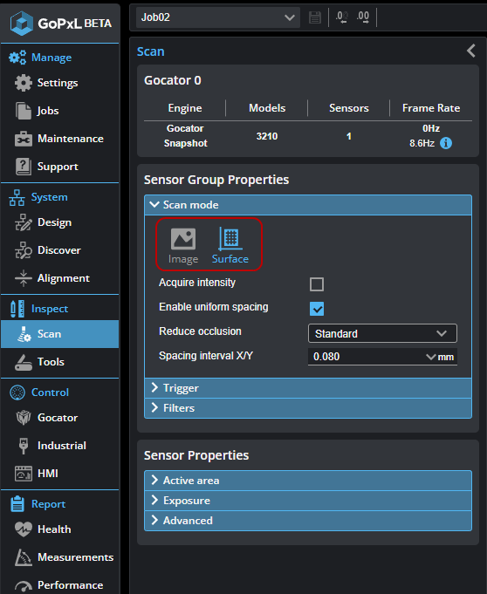The image size is (487, 594).
Task: Open the Spacing interval dropdown arrow
Action: tap(430, 357)
